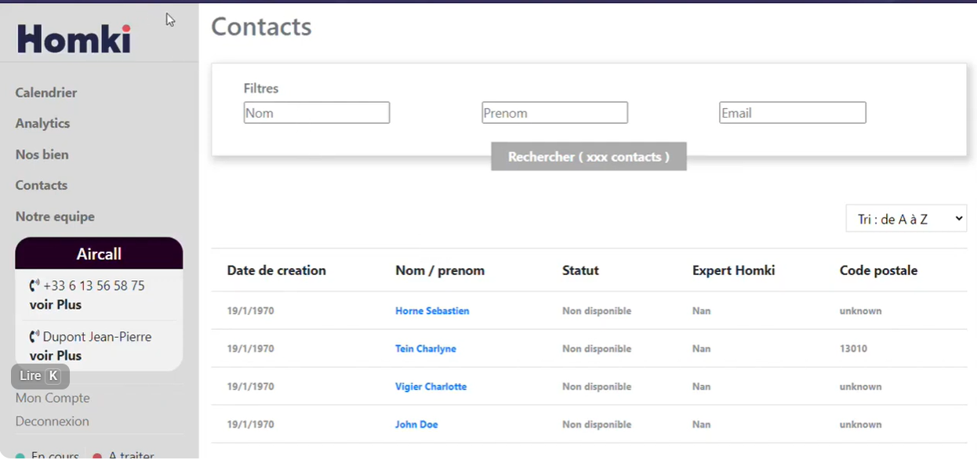This screenshot has height=460, width=977.
Task: Select Contacts in the sidebar
Action: tap(42, 185)
